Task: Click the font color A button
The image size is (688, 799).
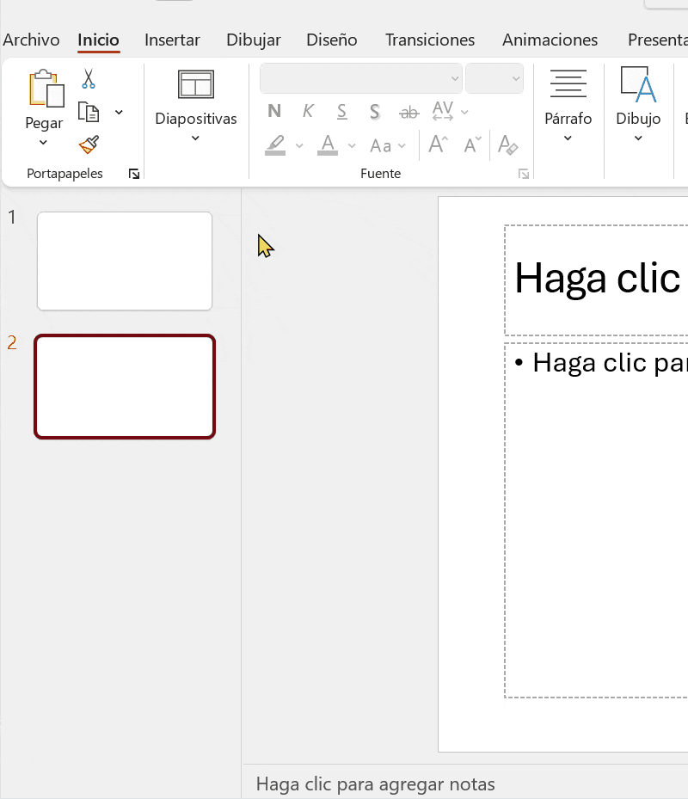Action: tap(327, 144)
